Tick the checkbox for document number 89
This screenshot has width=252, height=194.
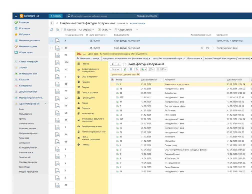click(x=52, y=48)
